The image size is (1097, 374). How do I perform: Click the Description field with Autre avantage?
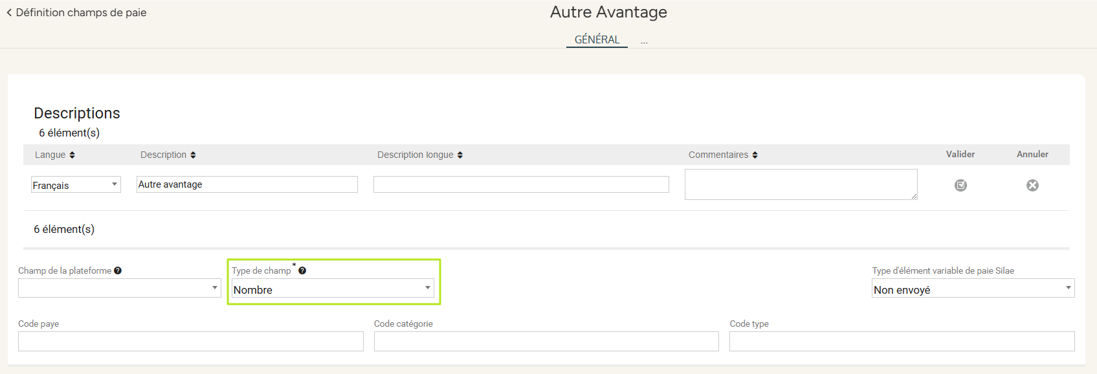click(x=247, y=184)
